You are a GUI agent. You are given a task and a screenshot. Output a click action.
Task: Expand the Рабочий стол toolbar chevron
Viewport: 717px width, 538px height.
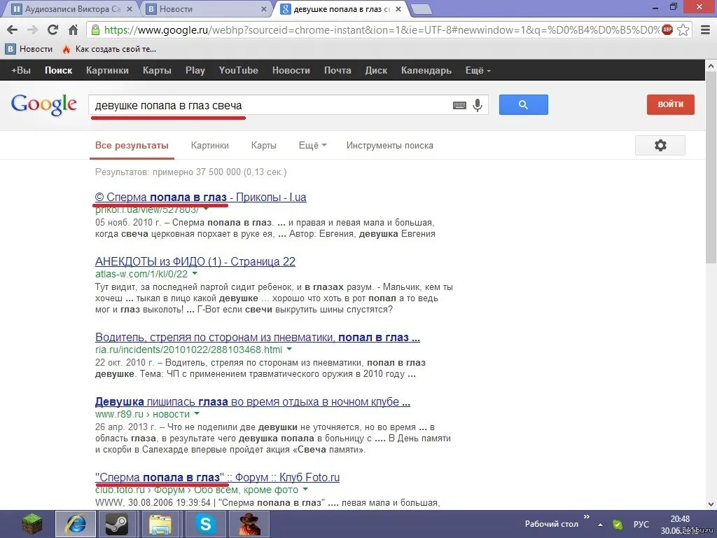point(587,516)
